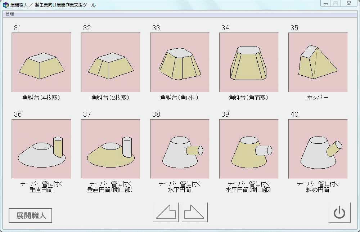Open the 管理 menu
The width and height of the screenshot is (360, 232).
pyautogui.click(x=10, y=14)
